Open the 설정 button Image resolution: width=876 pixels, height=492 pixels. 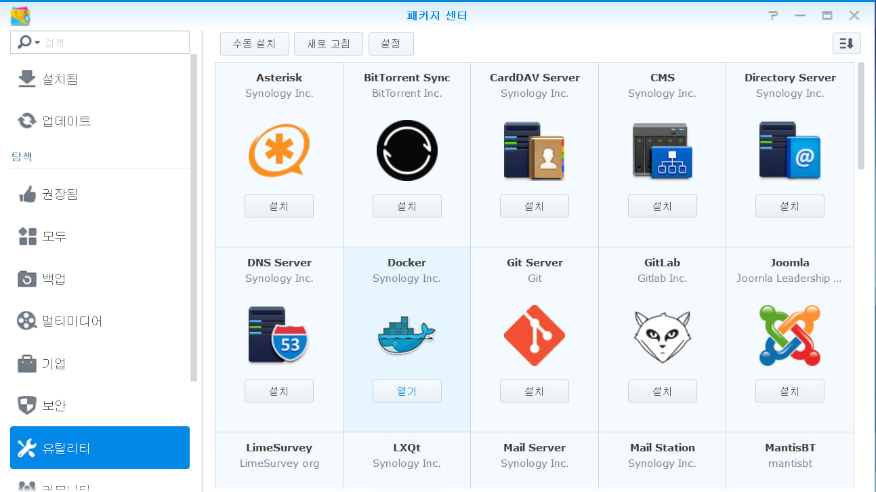pos(391,43)
